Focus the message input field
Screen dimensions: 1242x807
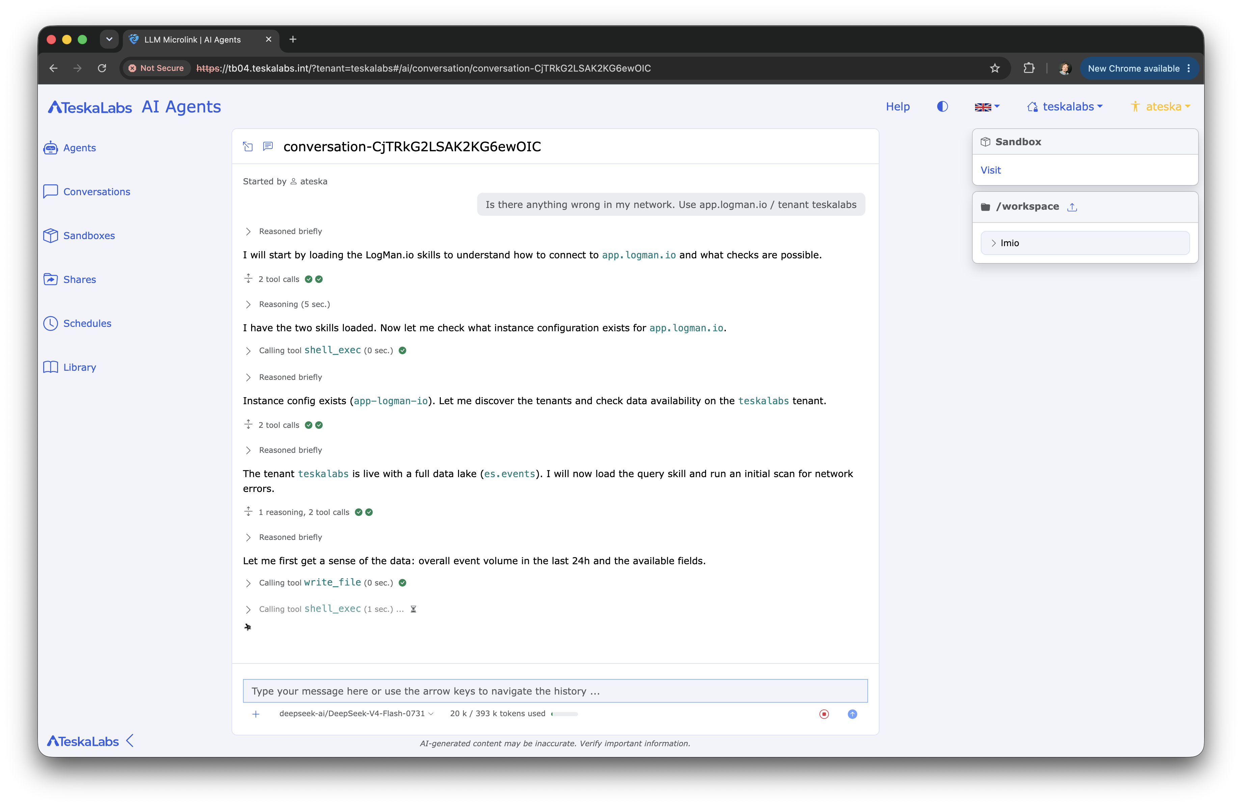click(x=555, y=691)
